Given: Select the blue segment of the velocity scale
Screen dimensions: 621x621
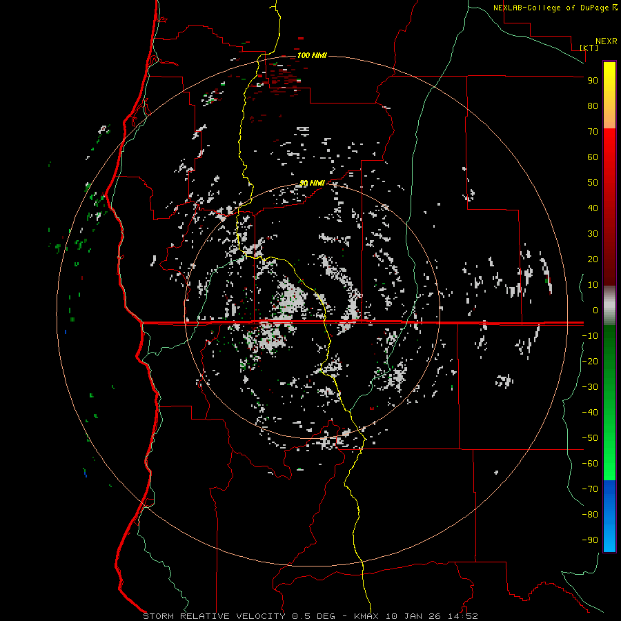Looking at the screenshot, I should 609,516.
